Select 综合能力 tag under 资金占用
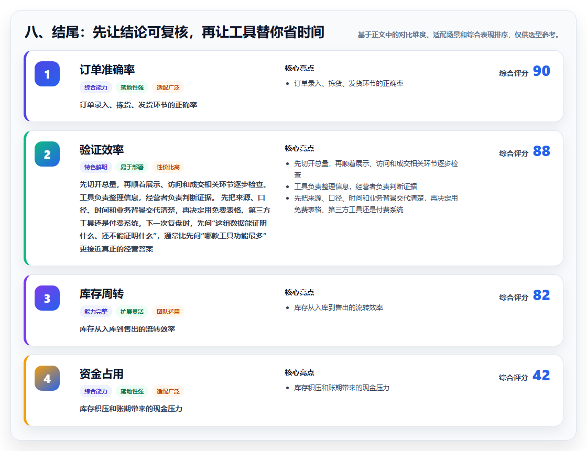Screen dimensions: 587x451 96,391
